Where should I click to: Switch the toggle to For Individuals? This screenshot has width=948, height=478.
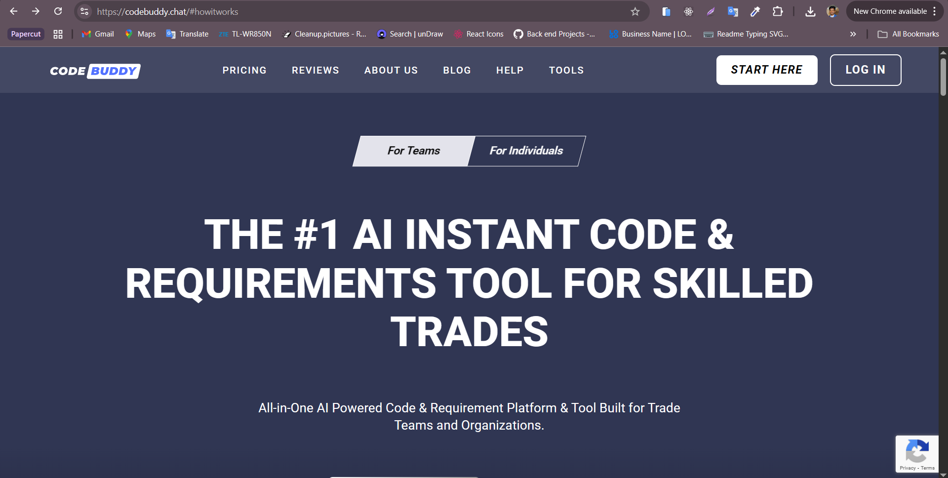pos(525,151)
